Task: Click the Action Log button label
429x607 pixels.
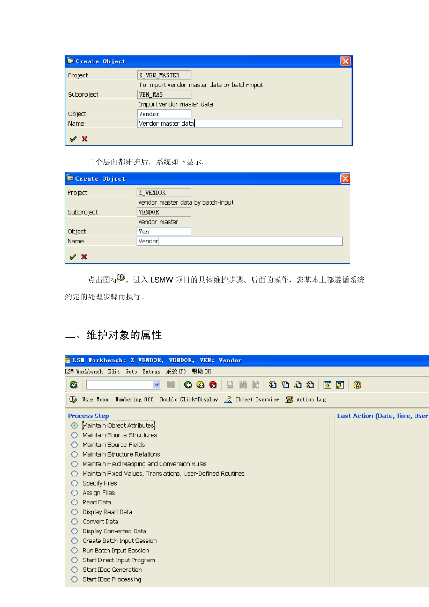Action: tap(311, 400)
